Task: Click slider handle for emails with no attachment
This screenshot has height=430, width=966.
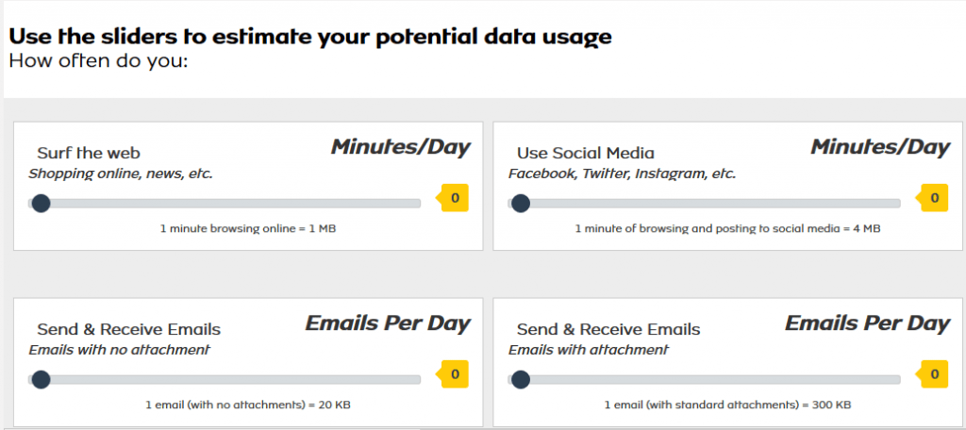Action: point(41,379)
